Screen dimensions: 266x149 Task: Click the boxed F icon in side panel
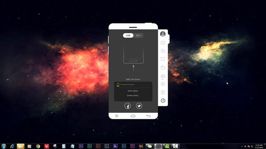click(163, 92)
